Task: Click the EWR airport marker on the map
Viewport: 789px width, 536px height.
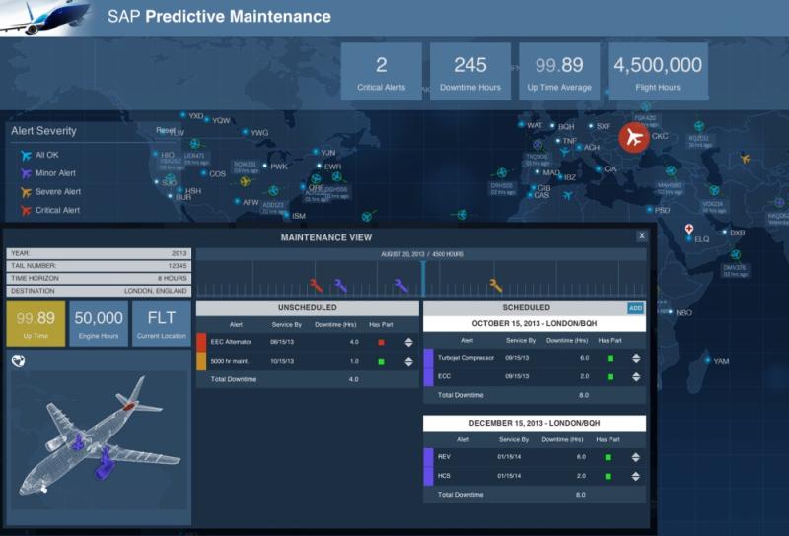Action: coord(319,166)
